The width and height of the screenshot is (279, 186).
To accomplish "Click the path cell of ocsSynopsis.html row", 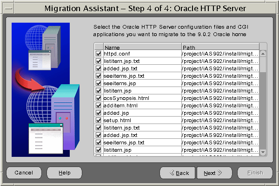I will point(220,98).
